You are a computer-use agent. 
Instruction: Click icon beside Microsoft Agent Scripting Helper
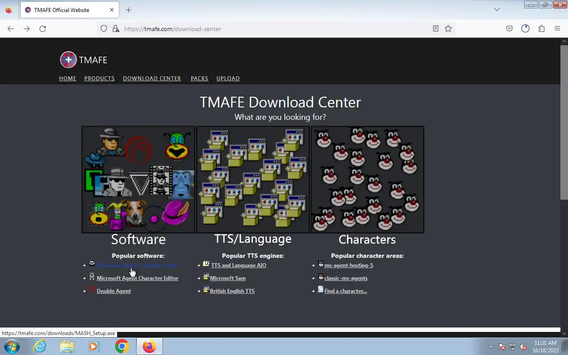pyautogui.click(x=92, y=264)
